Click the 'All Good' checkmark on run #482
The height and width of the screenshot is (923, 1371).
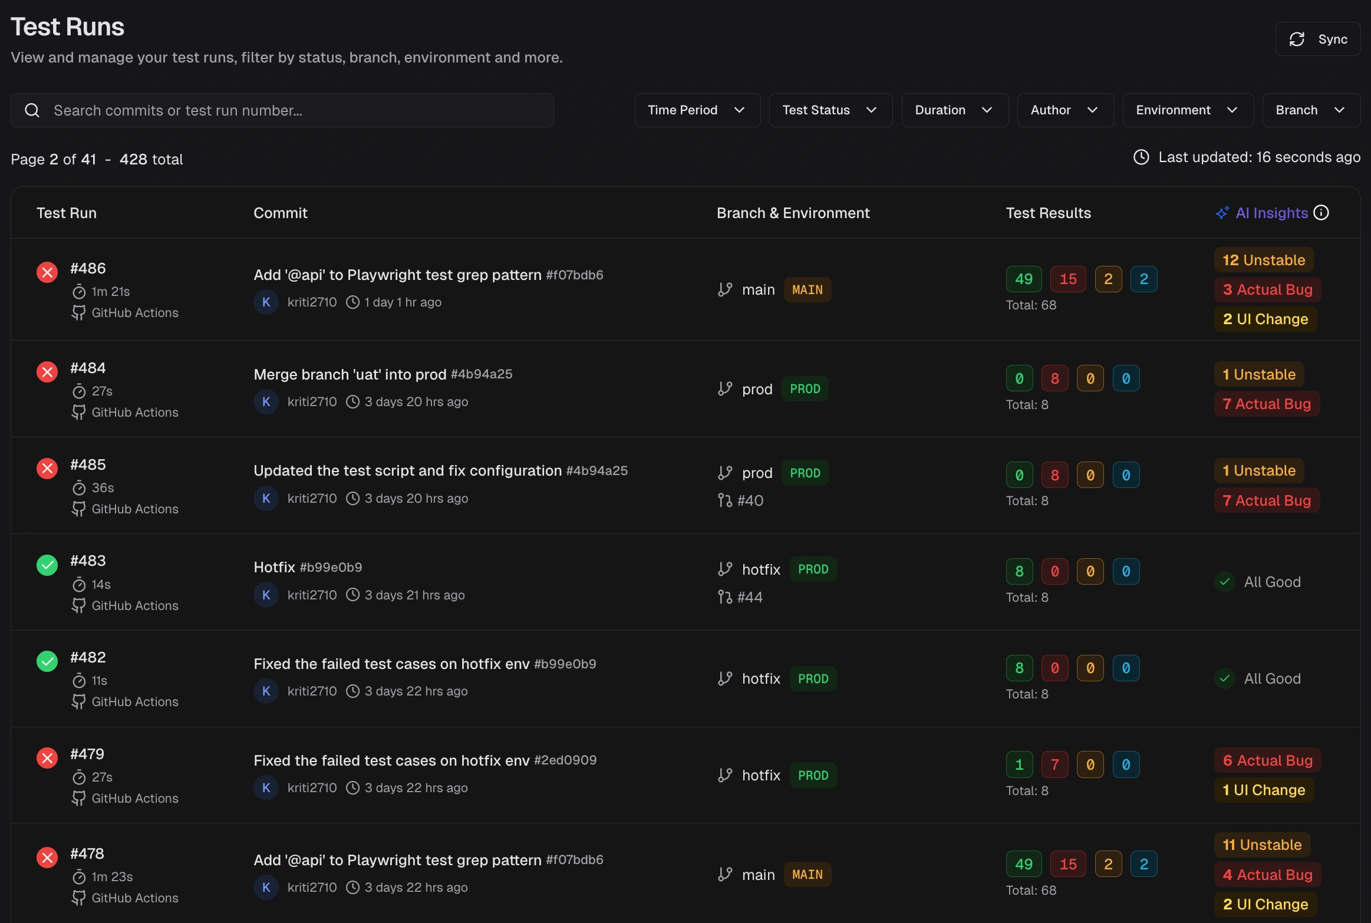(1225, 678)
